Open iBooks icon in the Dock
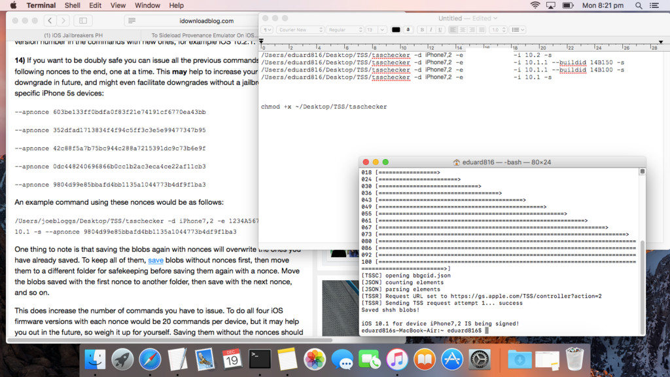Viewport: 670px width, 377px height. tap(424, 359)
